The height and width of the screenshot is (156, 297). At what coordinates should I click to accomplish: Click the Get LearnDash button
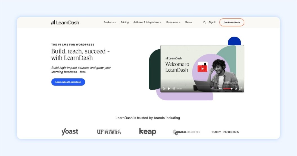pos(232,22)
